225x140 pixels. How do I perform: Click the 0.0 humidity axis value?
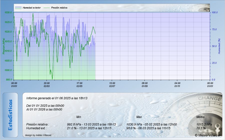coord(214,80)
